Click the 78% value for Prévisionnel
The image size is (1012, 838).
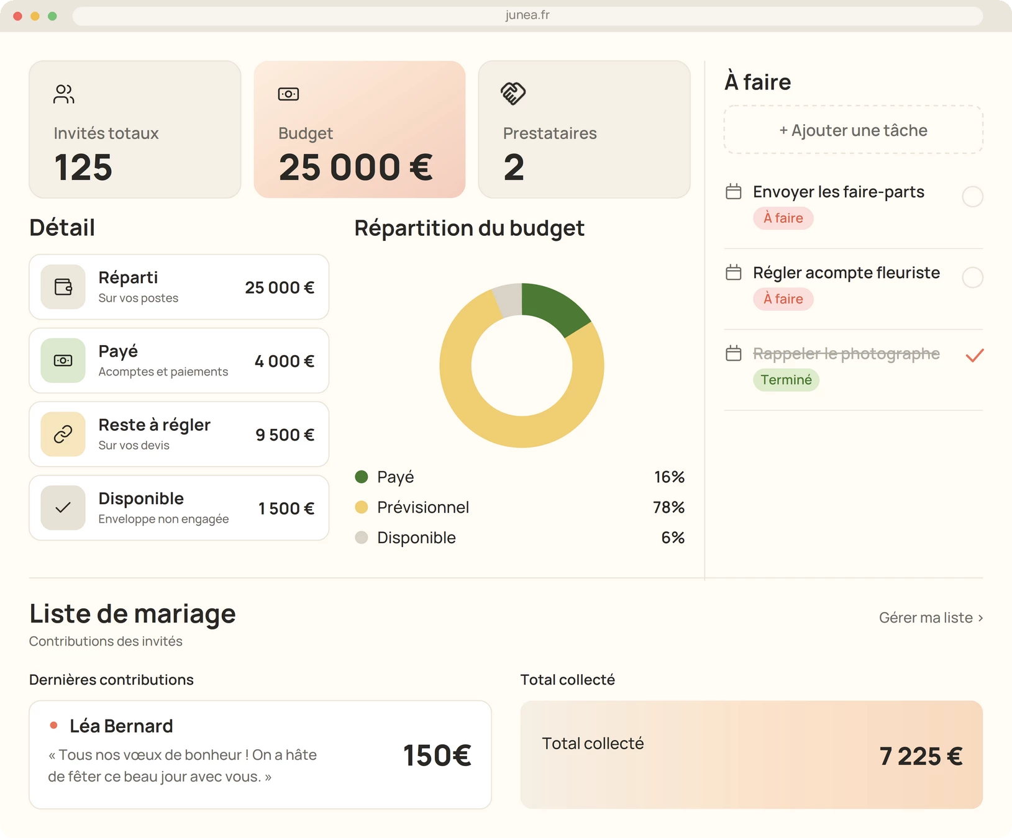(x=668, y=507)
